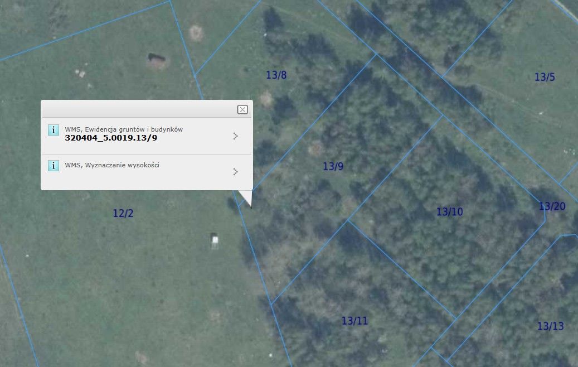Click parcel label 13/8 on map

click(x=276, y=75)
